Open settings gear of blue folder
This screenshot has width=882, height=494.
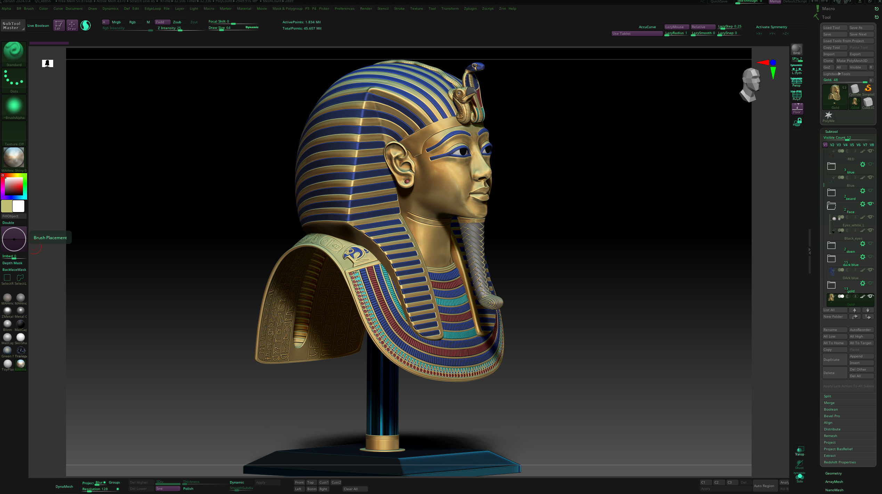point(863,164)
